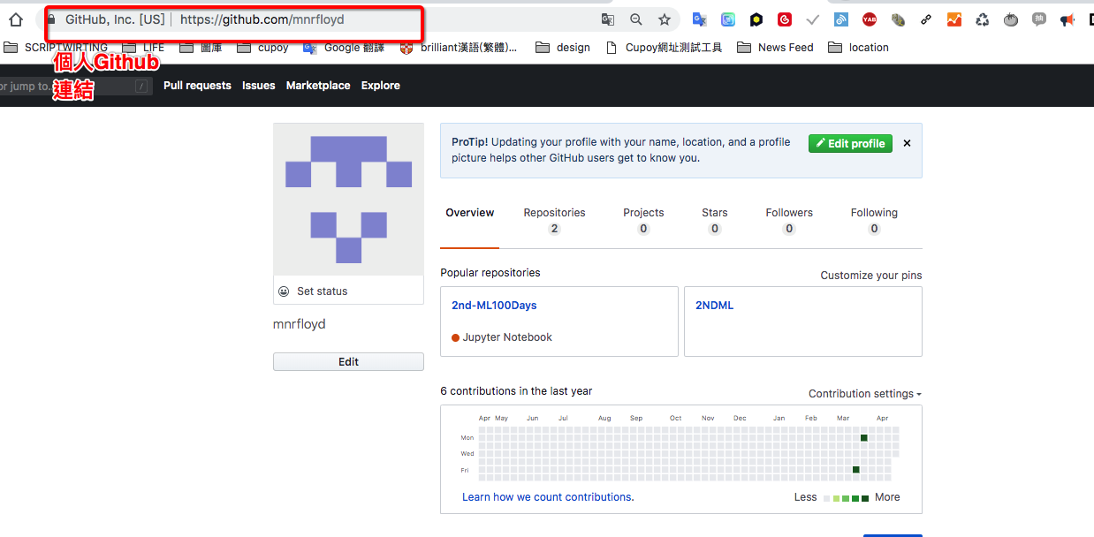The width and height of the screenshot is (1094, 537).
Task: Switch to the Repositories tab
Action: 554,220
